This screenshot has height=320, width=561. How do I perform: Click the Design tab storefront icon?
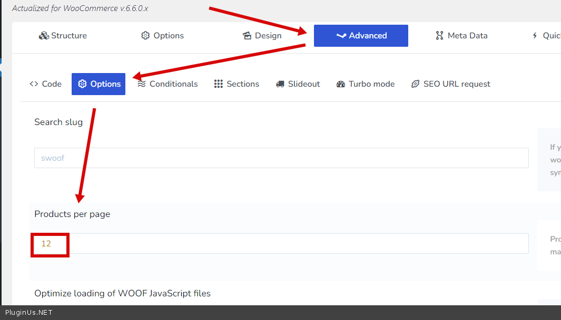click(x=247, y=36)
